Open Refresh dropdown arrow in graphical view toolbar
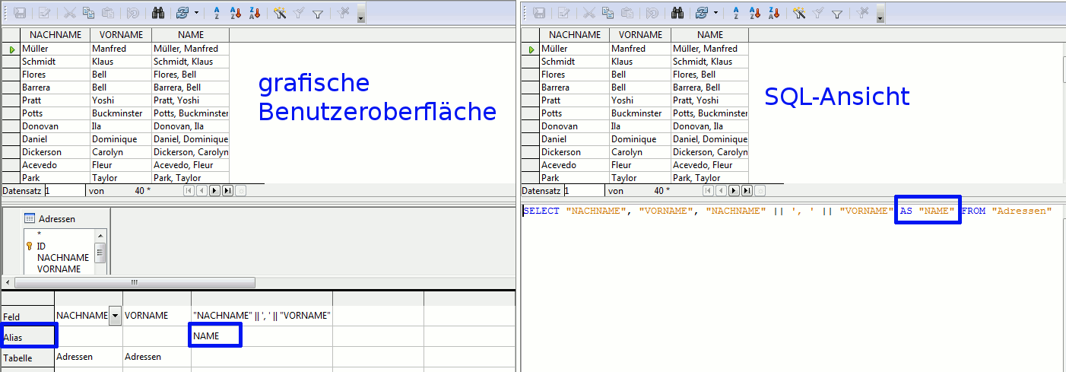Screen dimensions: 1066x372 tap(197, 13)
